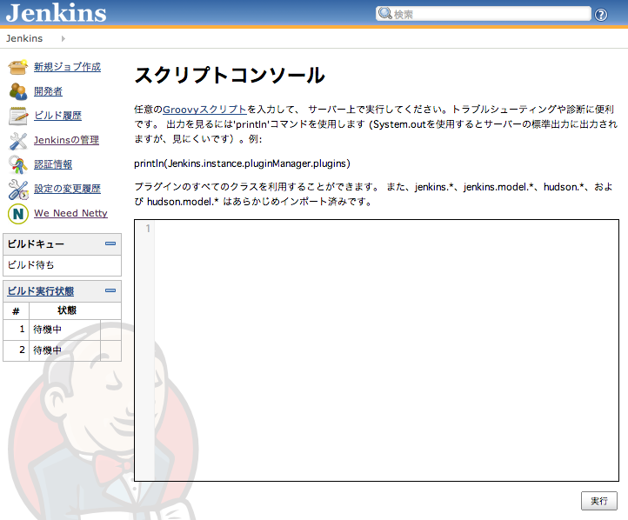Screen dimensions: 628x520
Task: Click the 状態 column header
Action: 67,310
